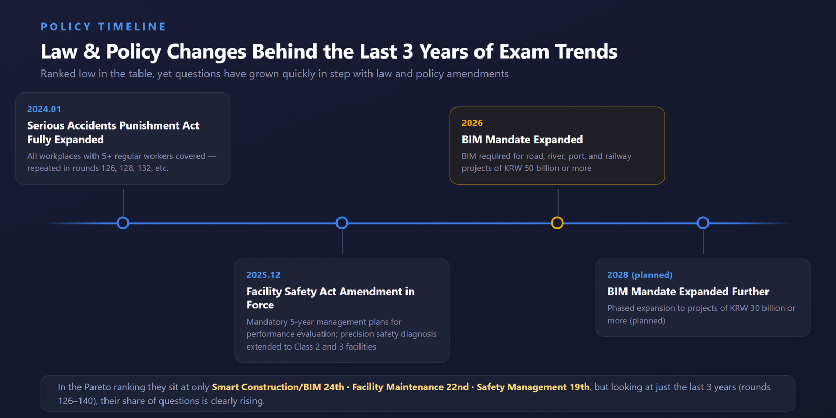Select the subtitle starting "Ranked low in the table"

[x=275, y=74]
